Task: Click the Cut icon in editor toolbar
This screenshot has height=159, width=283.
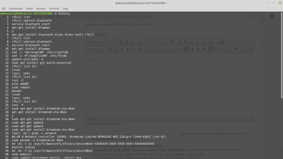Action: click(109, 42)
